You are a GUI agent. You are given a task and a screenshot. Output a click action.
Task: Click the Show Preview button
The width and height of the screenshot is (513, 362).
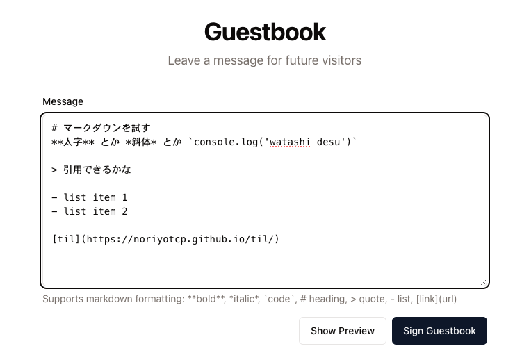point(343,331)
